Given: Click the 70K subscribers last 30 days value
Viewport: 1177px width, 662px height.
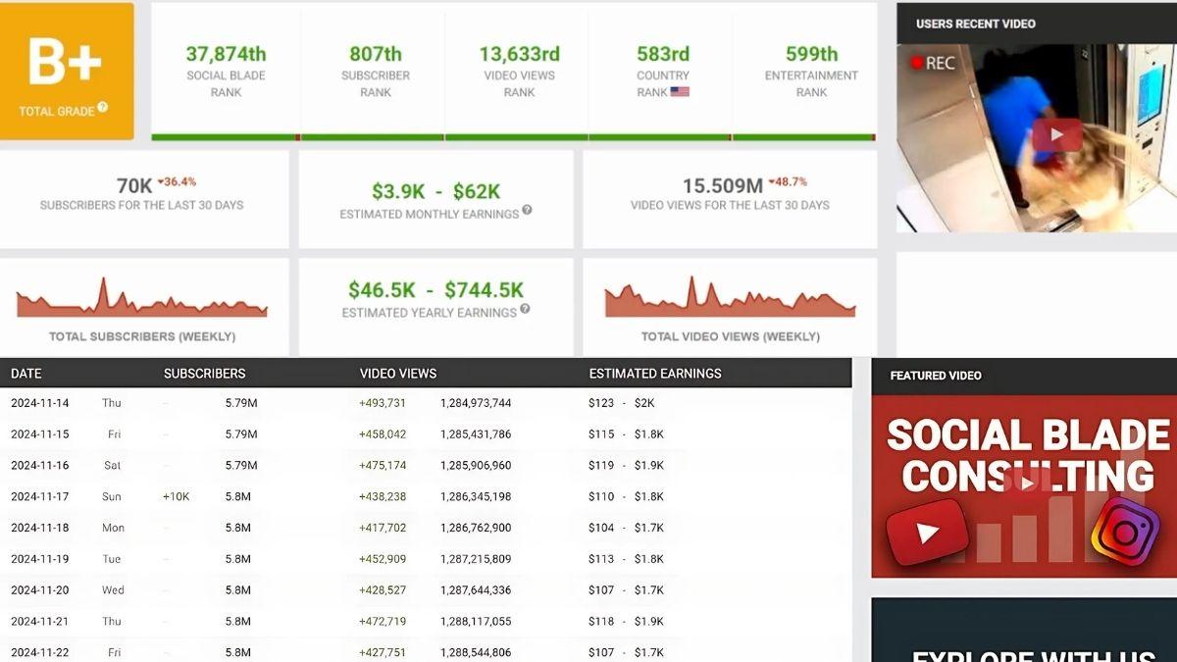Looking at the screenshot, I should [133, 186].
